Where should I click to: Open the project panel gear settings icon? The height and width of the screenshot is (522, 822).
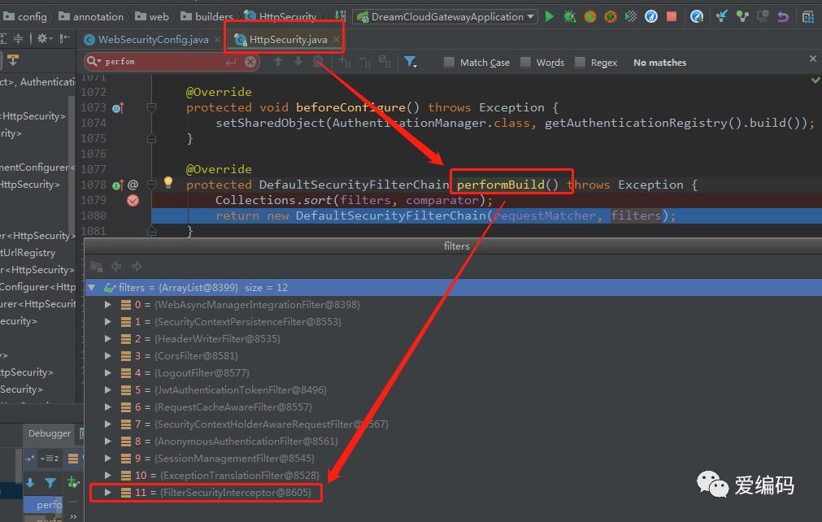click(43, 38)
